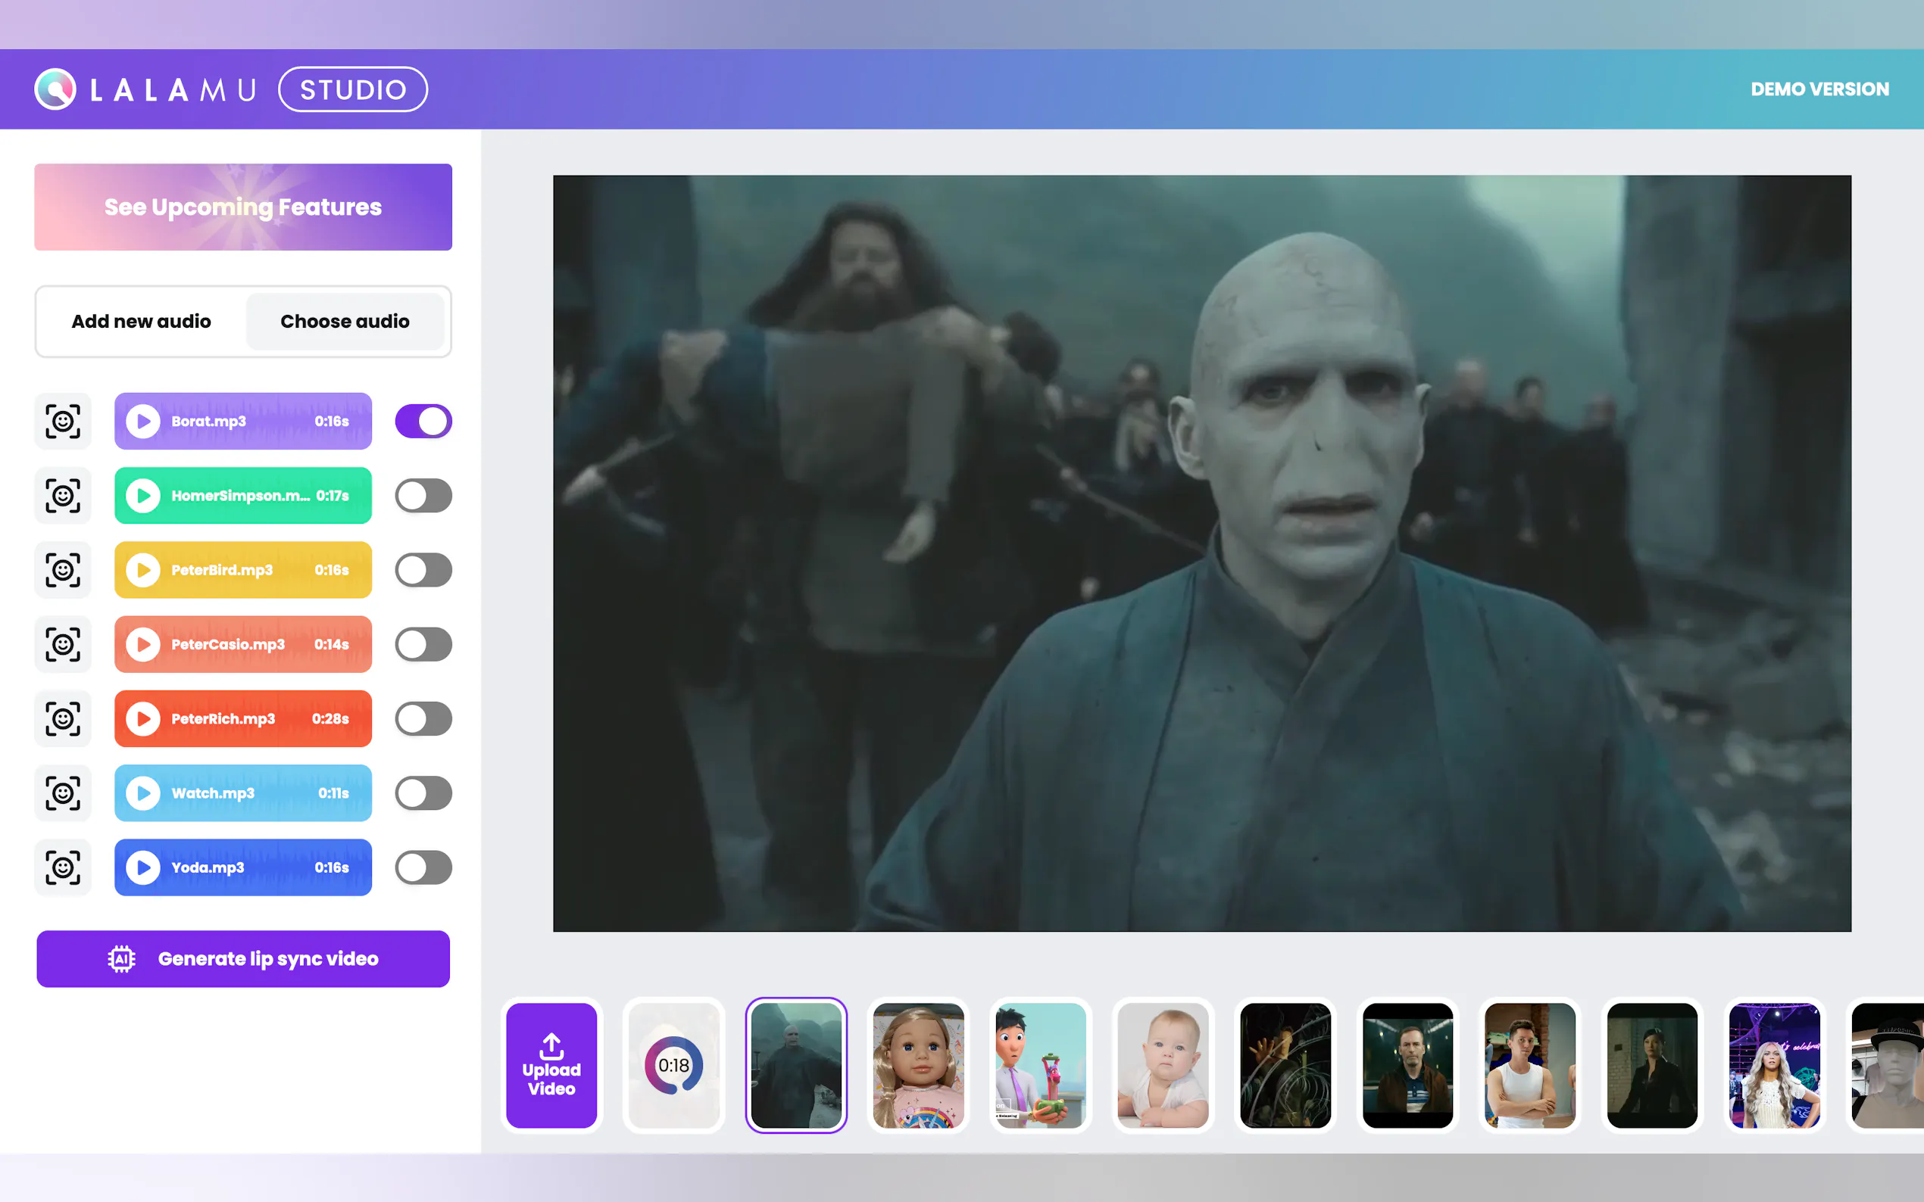Enable the Yoda.mp3 toggle switch
The height and width of the screenshot is (1202, 1924).
click(423, 867)
